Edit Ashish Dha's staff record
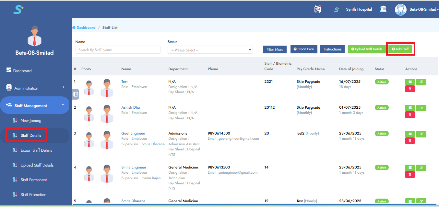This screenshot has width=439, height=207. click(x=421, y=108)
